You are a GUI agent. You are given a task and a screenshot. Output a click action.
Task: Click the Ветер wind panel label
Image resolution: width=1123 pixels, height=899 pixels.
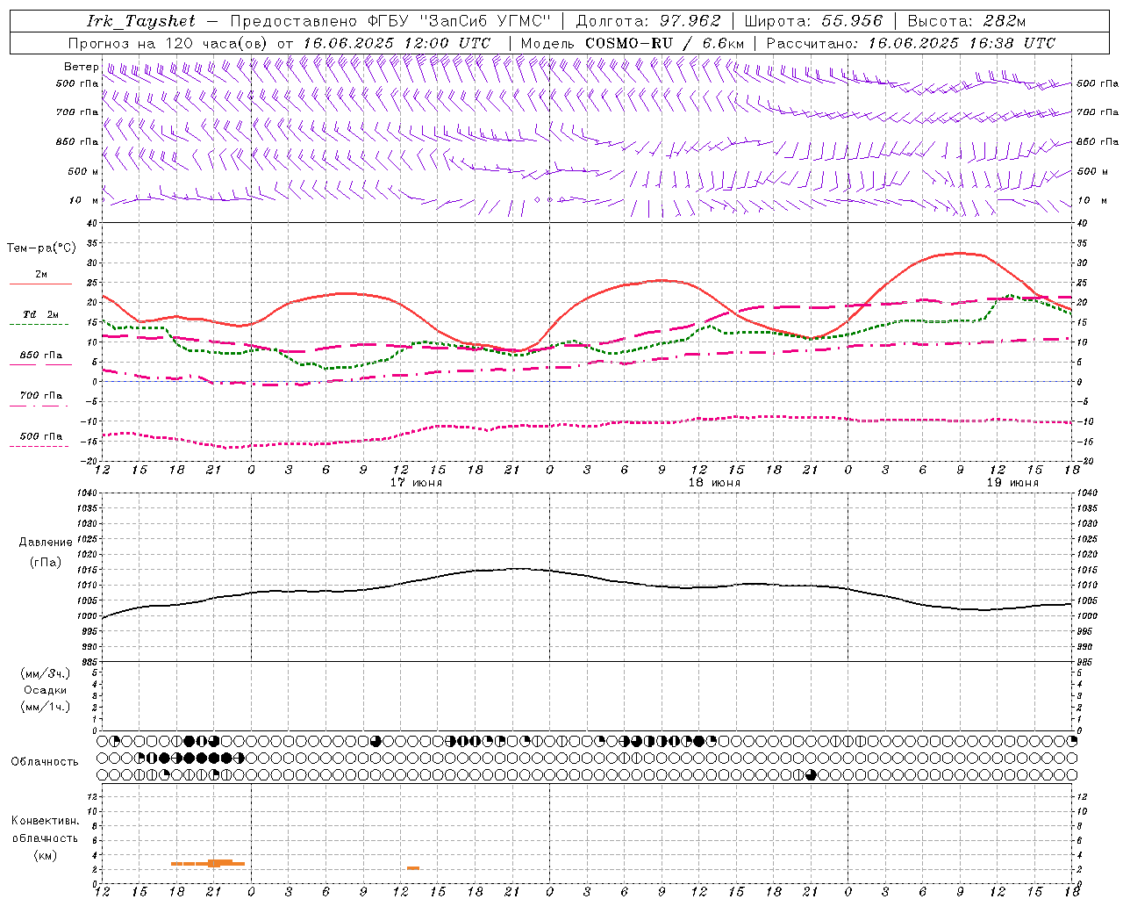point(81,67)
